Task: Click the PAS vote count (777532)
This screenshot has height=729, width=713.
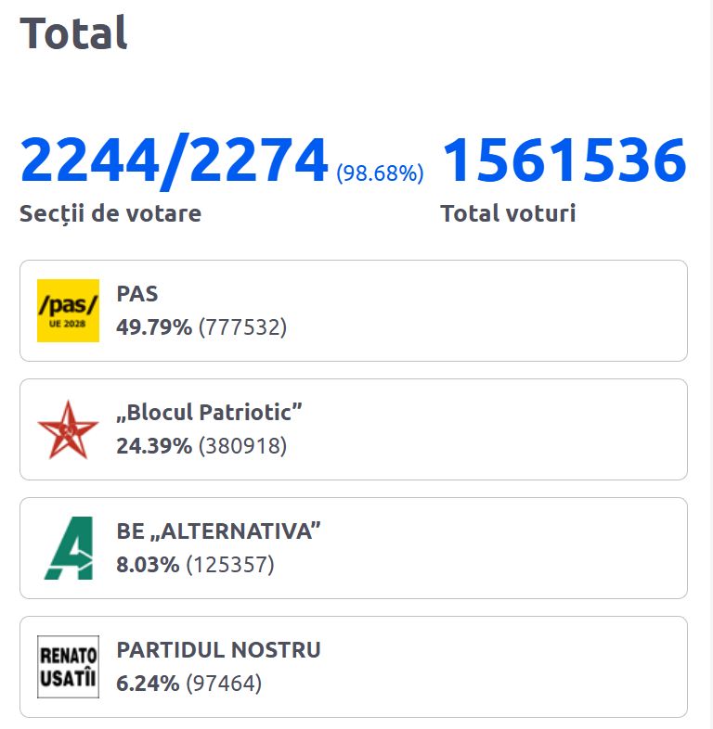Action: pos(243,327)
